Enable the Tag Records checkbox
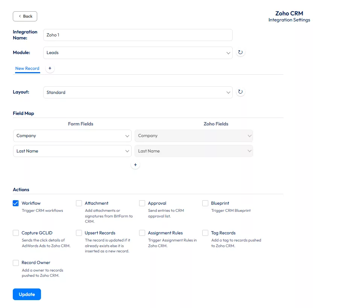This screenshot has height=308, width=350. 205,233
